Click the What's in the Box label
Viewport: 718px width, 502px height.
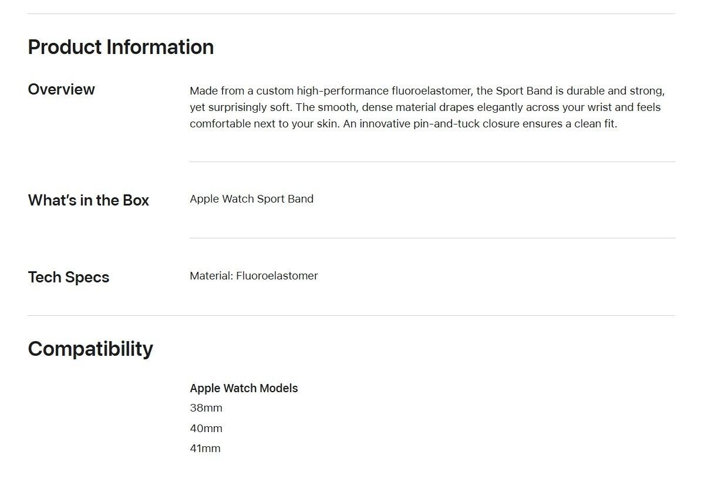click(x=88, y=200)
